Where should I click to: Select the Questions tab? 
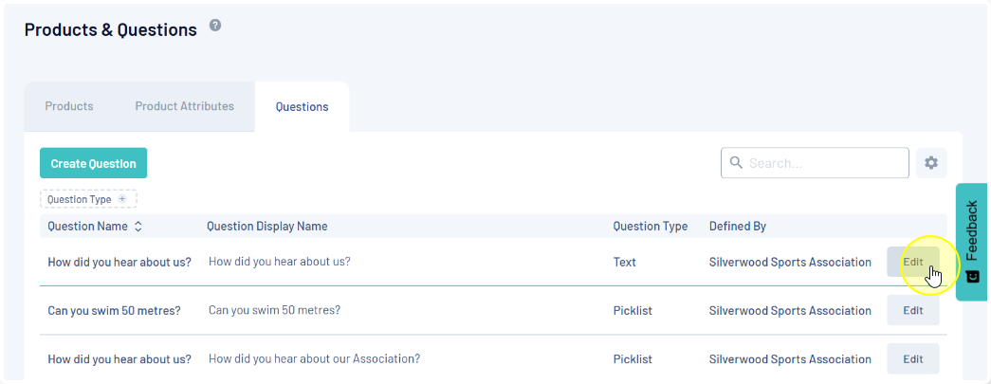(302, 107)
